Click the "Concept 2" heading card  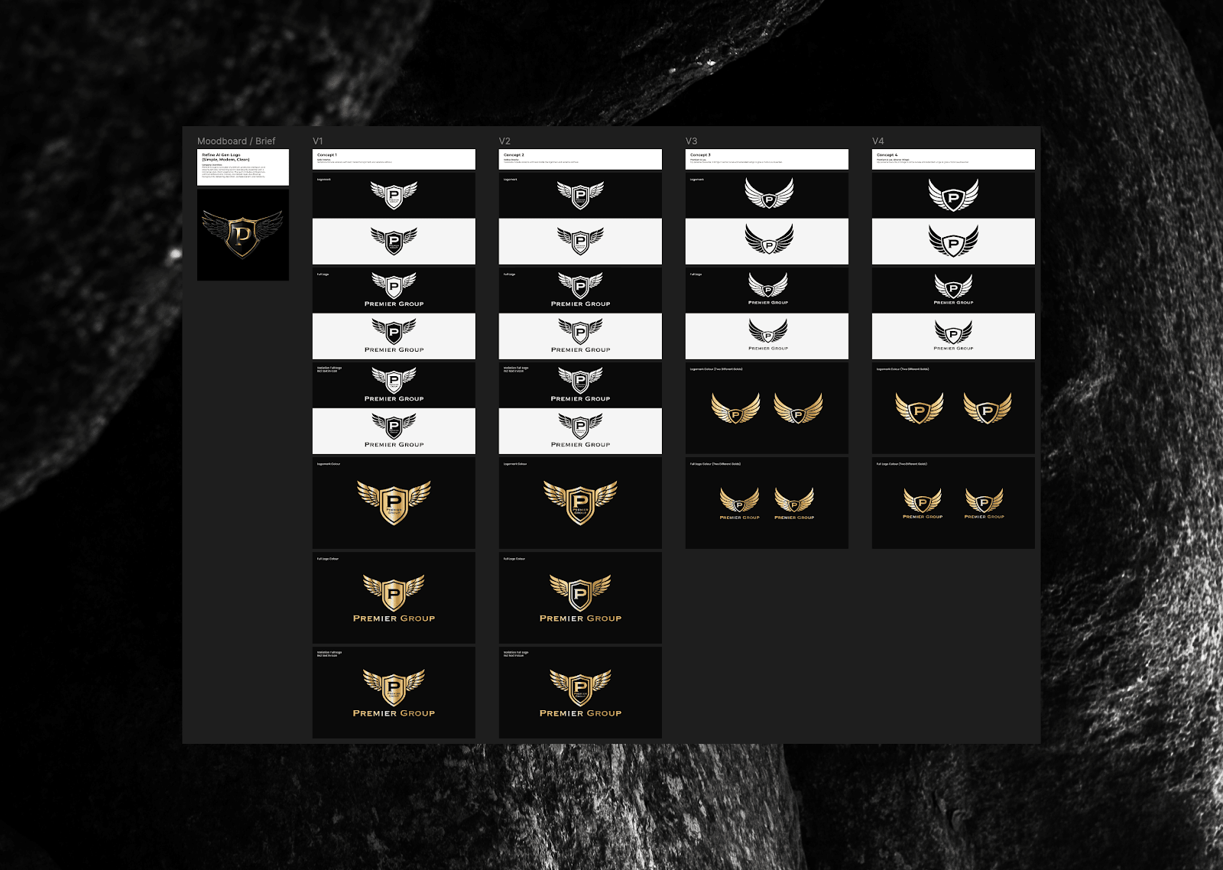click(x=580, y=159)
